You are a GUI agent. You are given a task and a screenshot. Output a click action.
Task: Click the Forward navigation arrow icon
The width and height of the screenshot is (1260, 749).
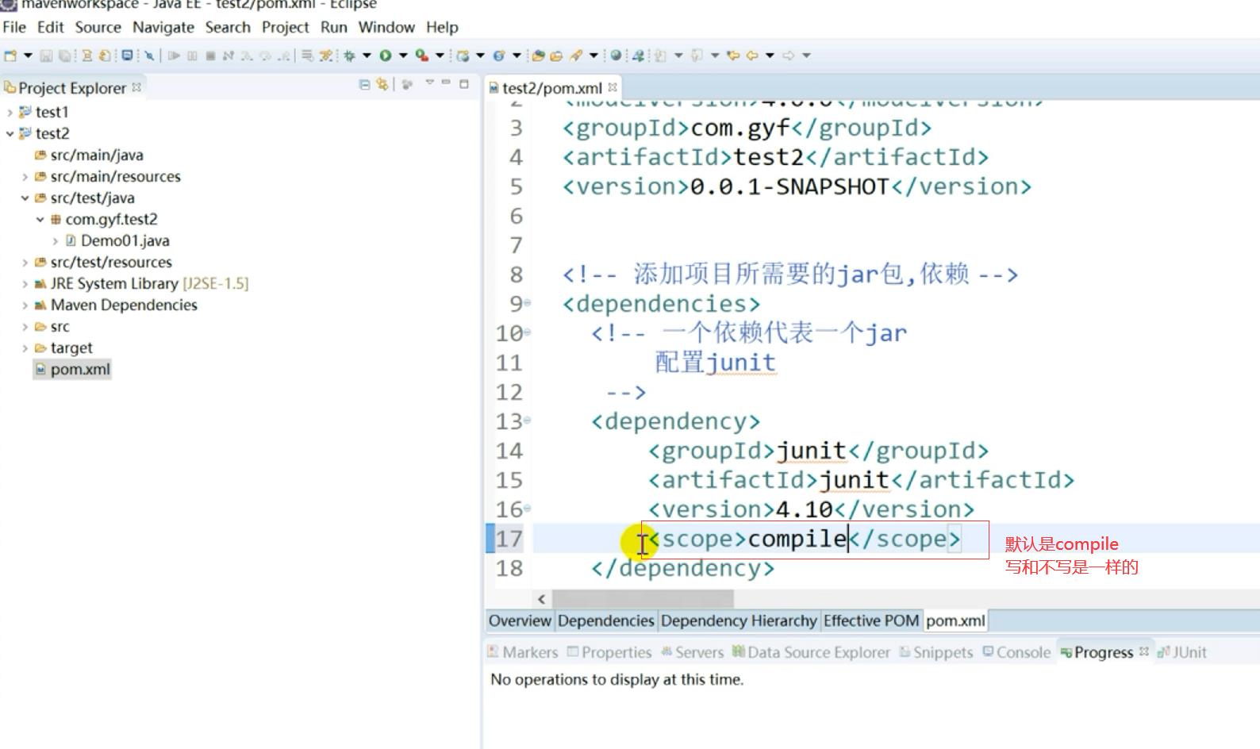click(x=788, y=56)
